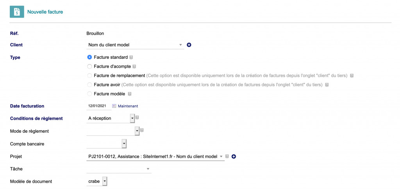Screen dimensions: 400x189
Task: Open the calendar icon next to billing date
Action: pos(114,106)
